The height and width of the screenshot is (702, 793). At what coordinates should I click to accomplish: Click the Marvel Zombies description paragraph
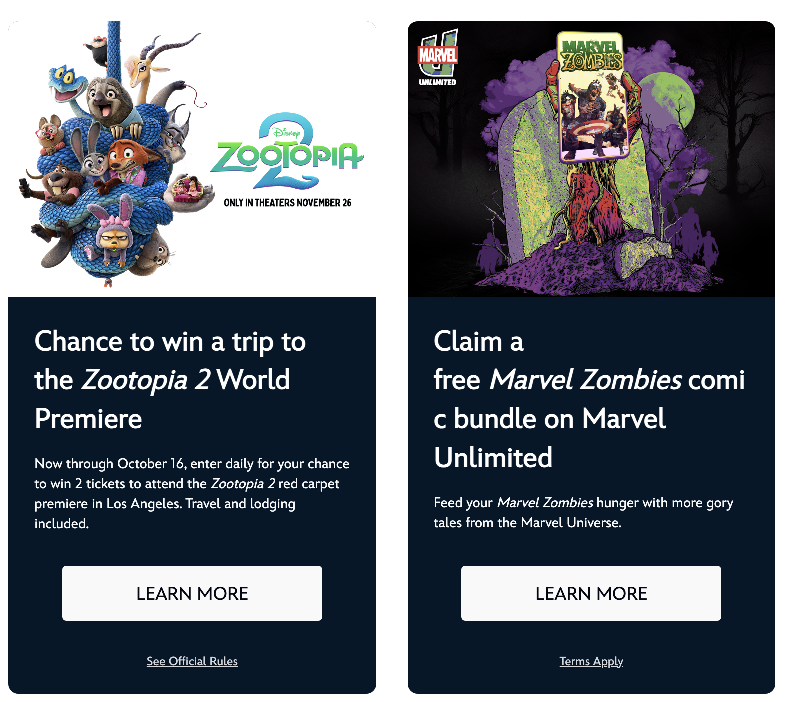pyautogui.click(x=583, y=512)
